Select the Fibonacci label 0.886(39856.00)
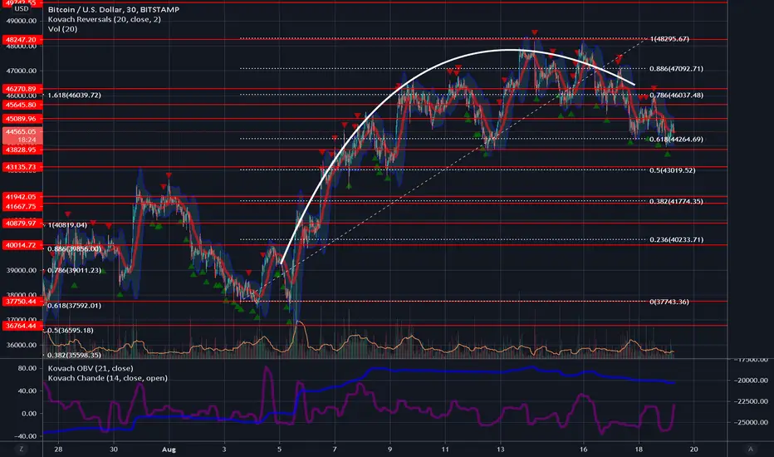The width and height of the screenshot is (774, 457). [x=74, y=248]
